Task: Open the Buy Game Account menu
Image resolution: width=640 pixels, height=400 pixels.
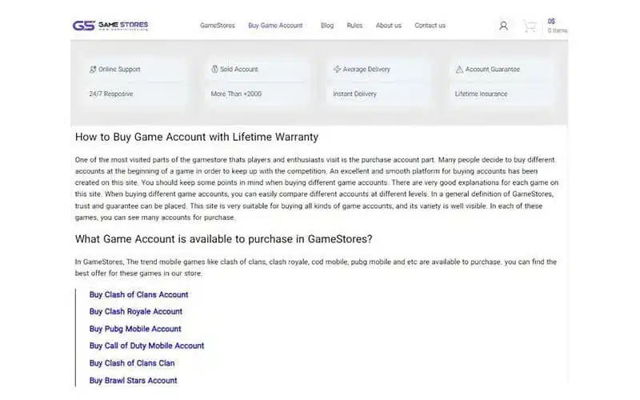Action: (275, 26)
